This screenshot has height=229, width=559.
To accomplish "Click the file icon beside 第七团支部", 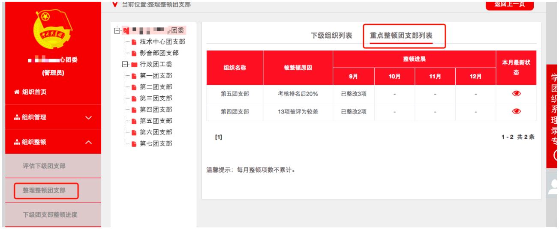I will coord(133,143).
